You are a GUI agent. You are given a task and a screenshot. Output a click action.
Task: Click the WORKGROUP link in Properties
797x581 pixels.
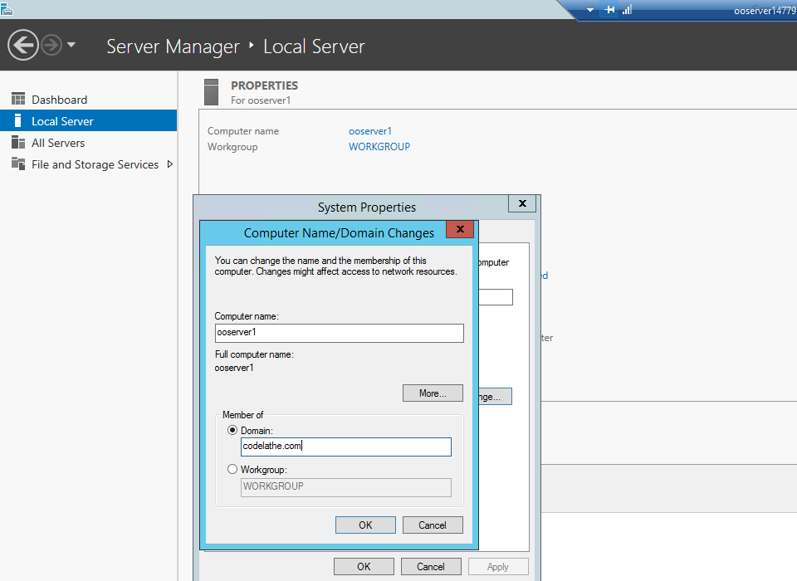click(379, 146)
